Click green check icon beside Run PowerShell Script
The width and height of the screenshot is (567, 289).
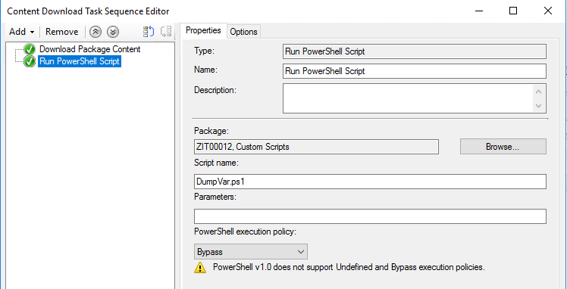tap(30, 62)
